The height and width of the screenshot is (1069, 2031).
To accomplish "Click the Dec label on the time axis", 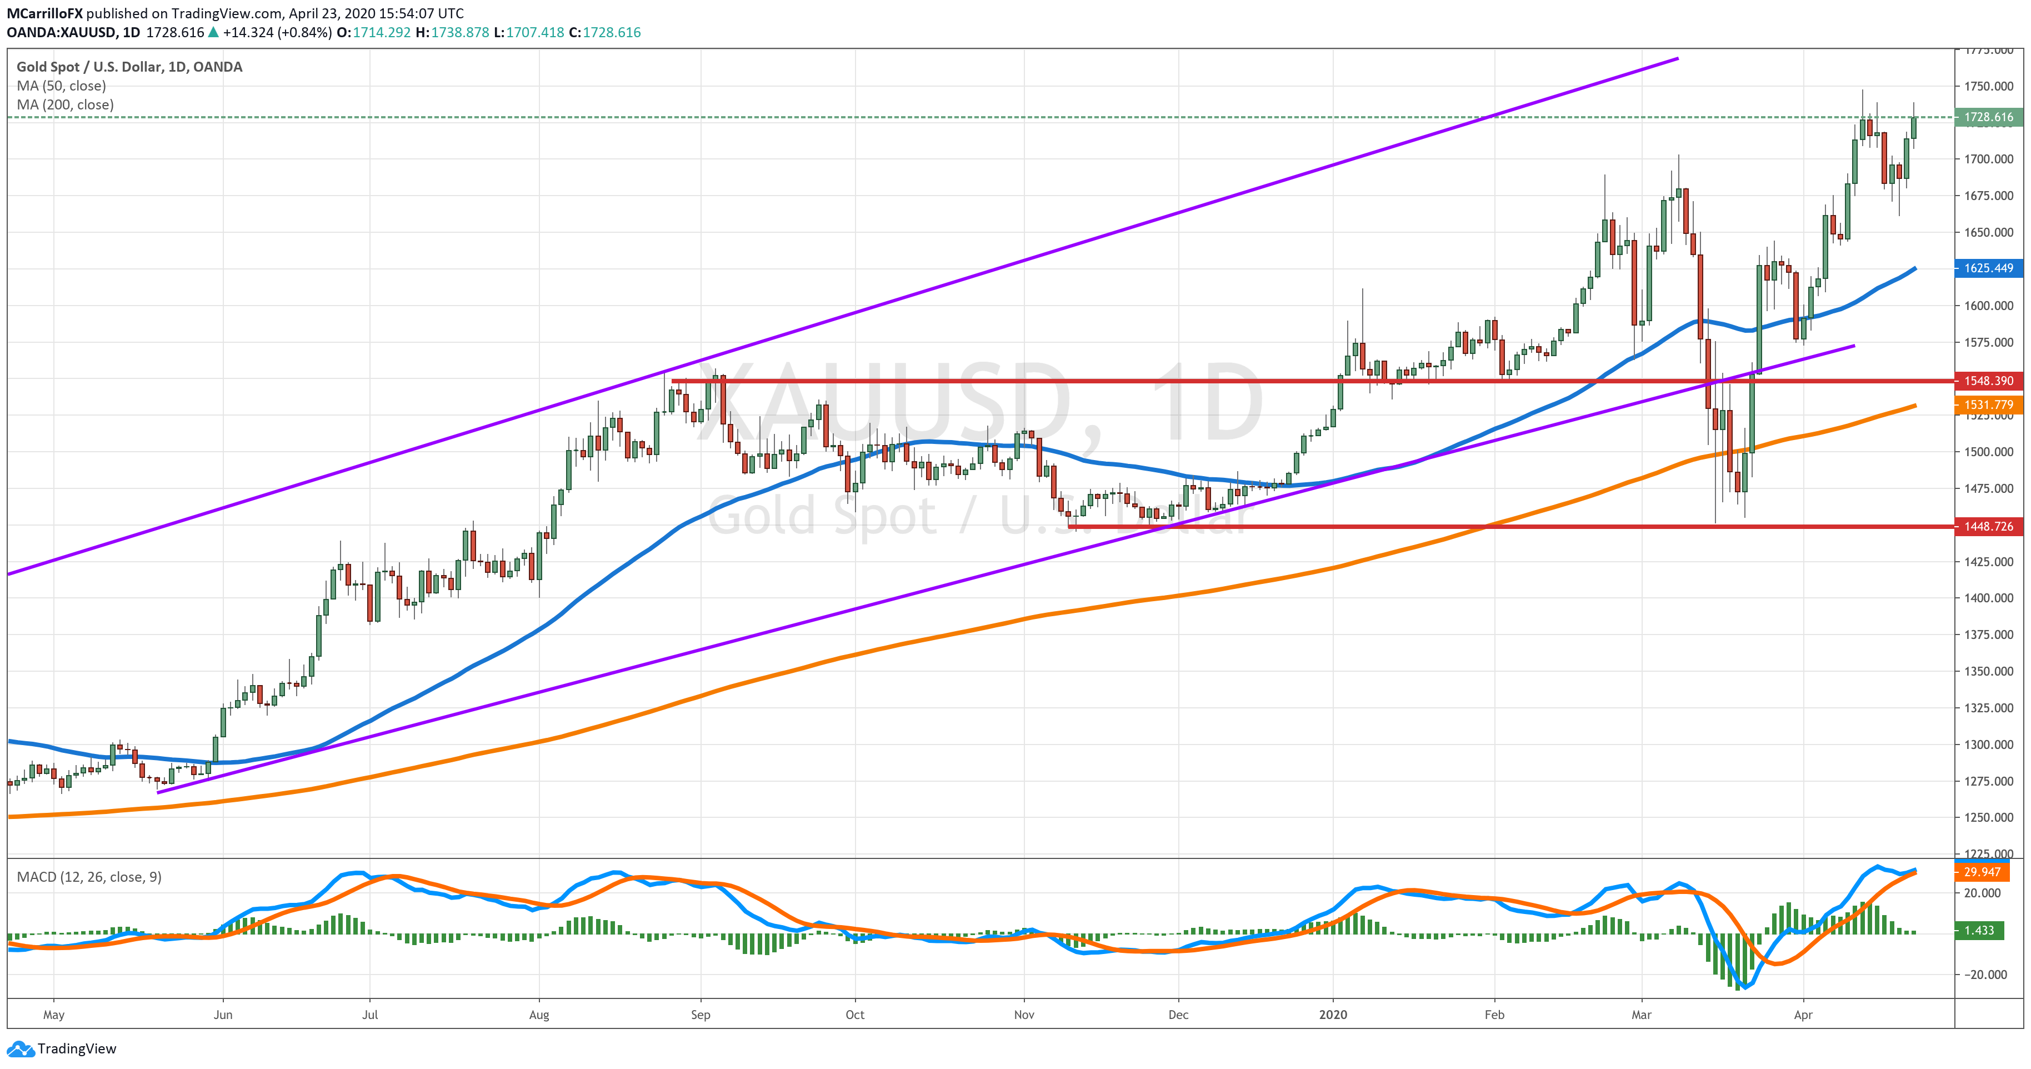I will pos(1178,1015).
